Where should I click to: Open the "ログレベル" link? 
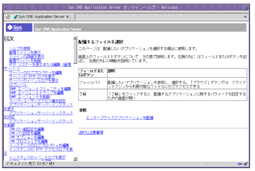point(18,85)
